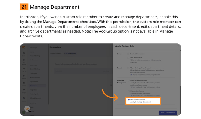Select the Custom Roles tab
This screenshot has width=201, height=119.
tap(70, 54)
